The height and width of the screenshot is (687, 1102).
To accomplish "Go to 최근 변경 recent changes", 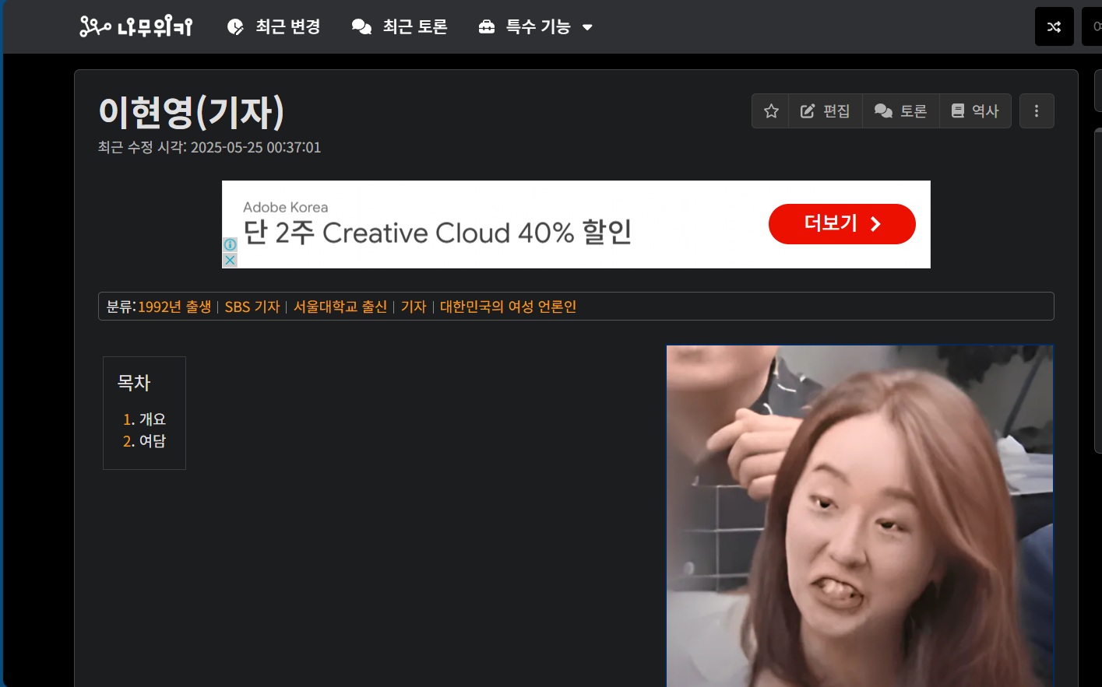I will (274, 27).
